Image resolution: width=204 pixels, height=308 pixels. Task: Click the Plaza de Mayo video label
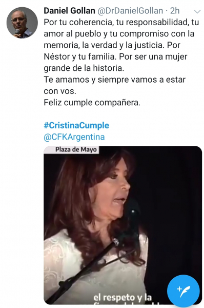76,150
